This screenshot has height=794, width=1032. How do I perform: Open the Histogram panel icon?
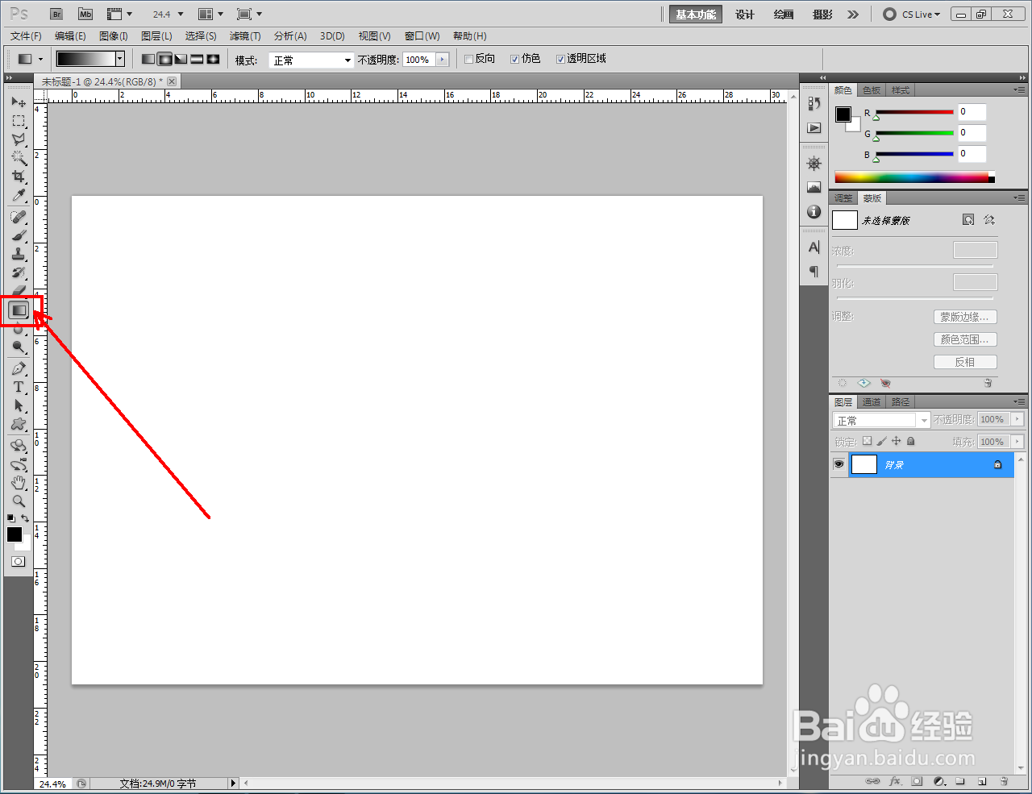pyautogui.click(x=814, y=187)
